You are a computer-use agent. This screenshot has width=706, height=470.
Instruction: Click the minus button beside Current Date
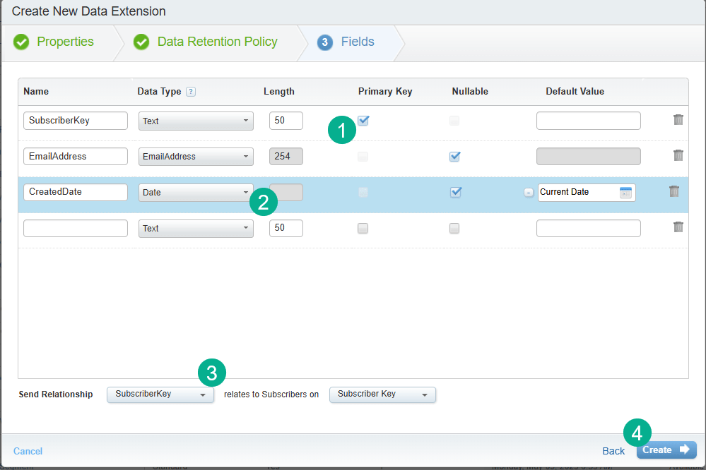tap(529, 193)
